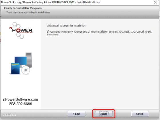Click the CD disc in installer graphic
This screenshot has height=120, width=160.
tap(26, 70)
